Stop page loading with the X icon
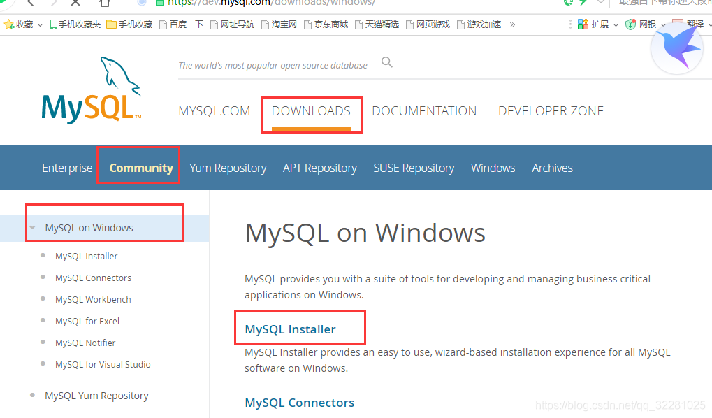 coord(76,3)
